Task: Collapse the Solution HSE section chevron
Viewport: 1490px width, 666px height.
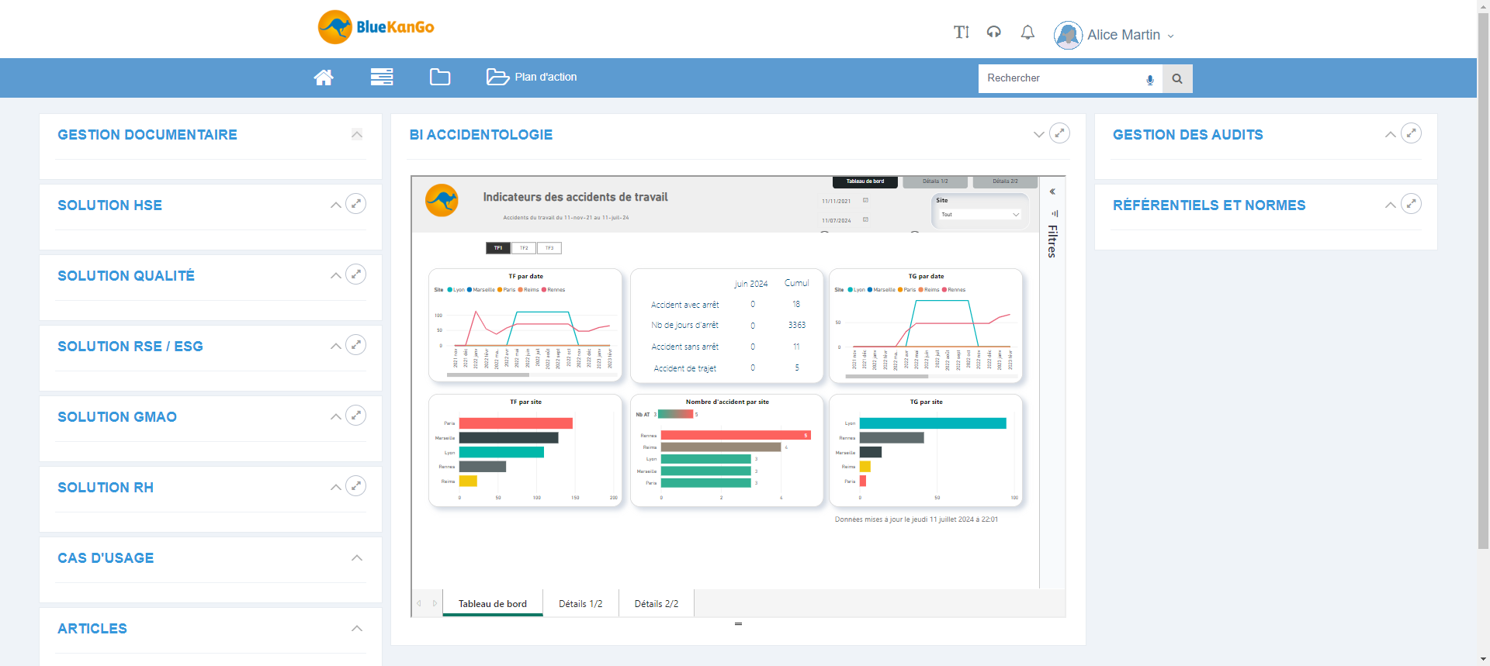Action: click(x=336, y=205)
